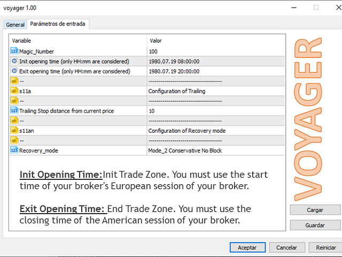Click the Aceptar button

click(x=247, y=247)
